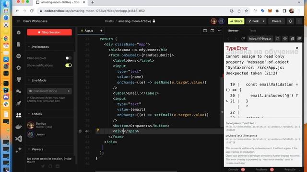Disable the Show notifications switch
Screen dimensions: 307x172
(68, 65)
